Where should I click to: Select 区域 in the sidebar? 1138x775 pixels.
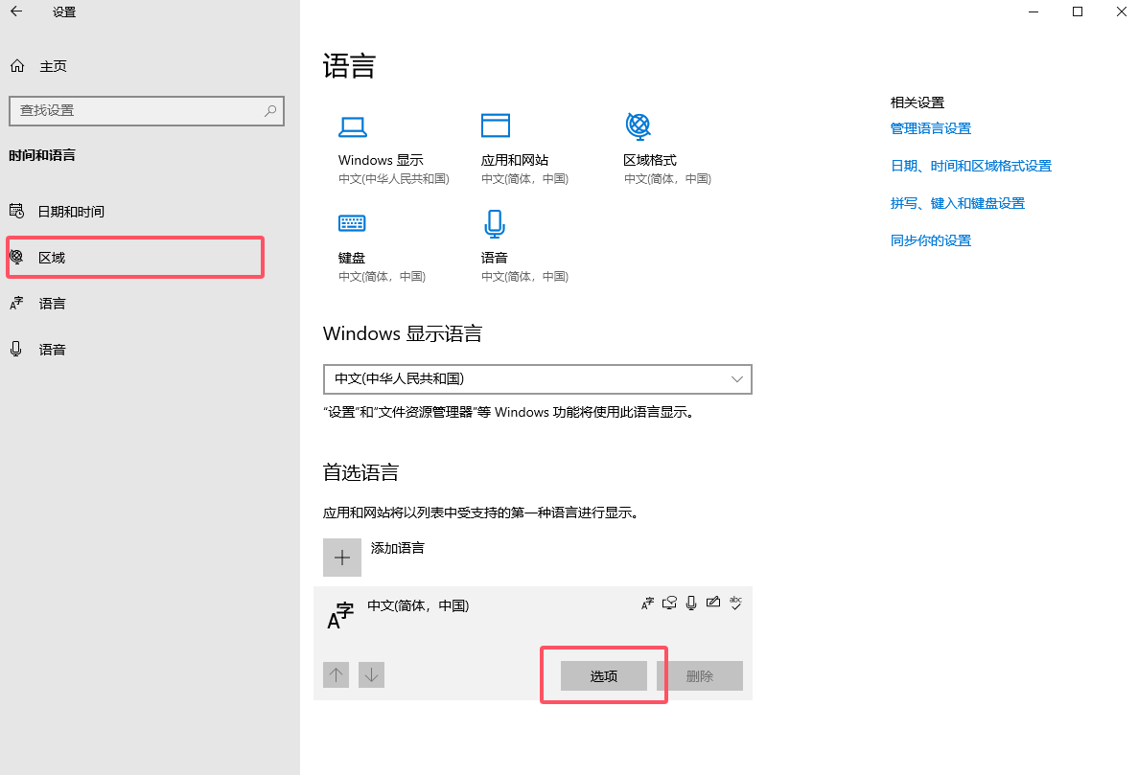tap(135, 258)
